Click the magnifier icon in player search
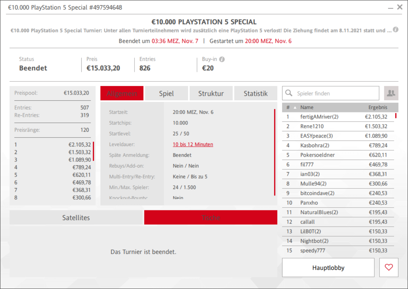This screenshot has width=408, height=289. [x=289, y=93]
